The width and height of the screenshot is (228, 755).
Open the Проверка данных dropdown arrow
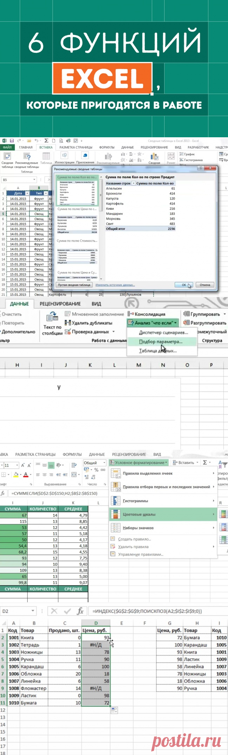point(114,332)
